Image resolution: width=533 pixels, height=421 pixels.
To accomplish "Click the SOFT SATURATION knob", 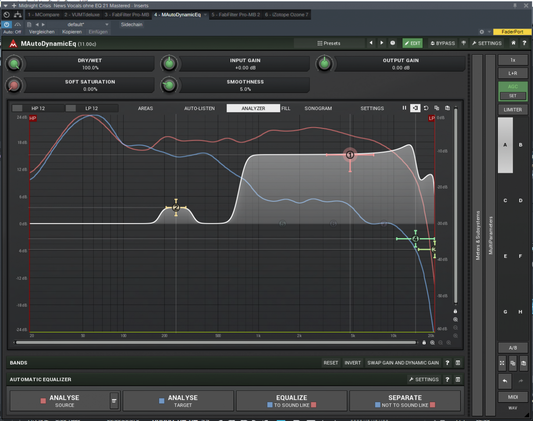I will (14, 86).
